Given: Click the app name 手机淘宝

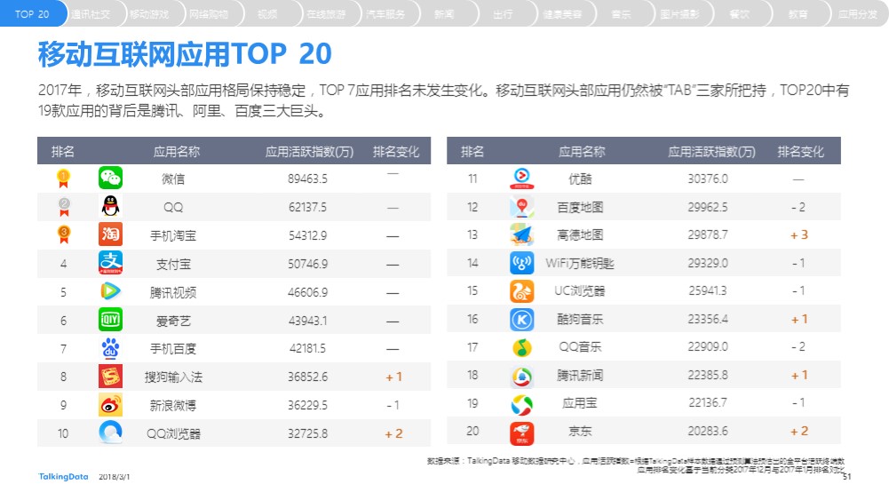Looking at the screenshot, I should [x=173, y=235].
